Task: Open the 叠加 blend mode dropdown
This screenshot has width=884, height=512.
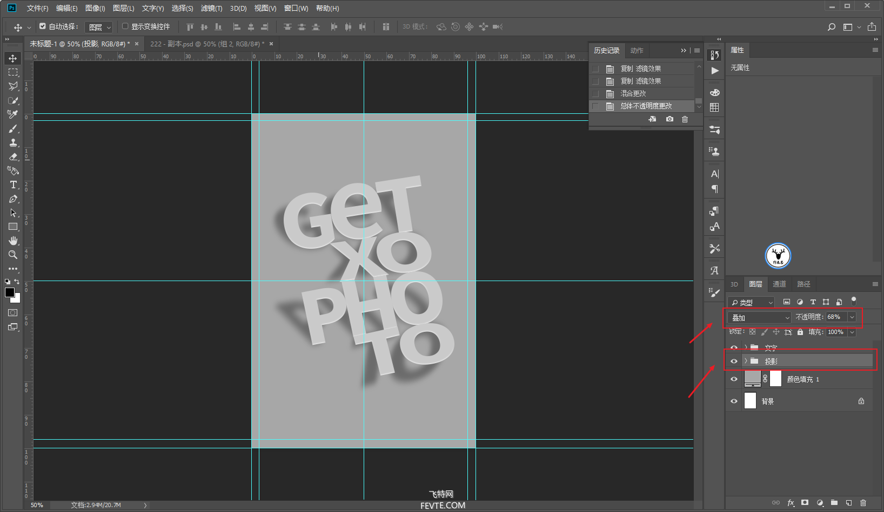Action: click(x=759, y=317)
